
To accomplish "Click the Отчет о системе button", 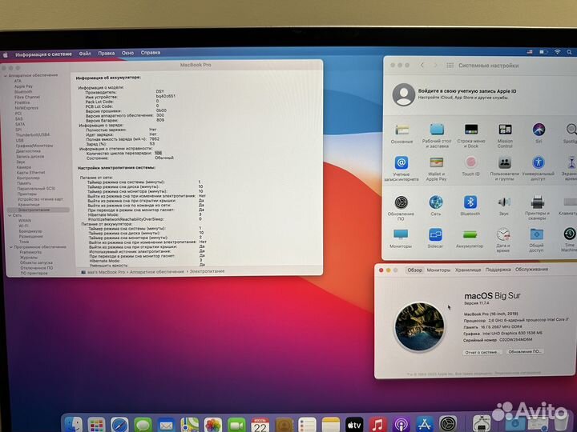I will (x=482, y=352).
